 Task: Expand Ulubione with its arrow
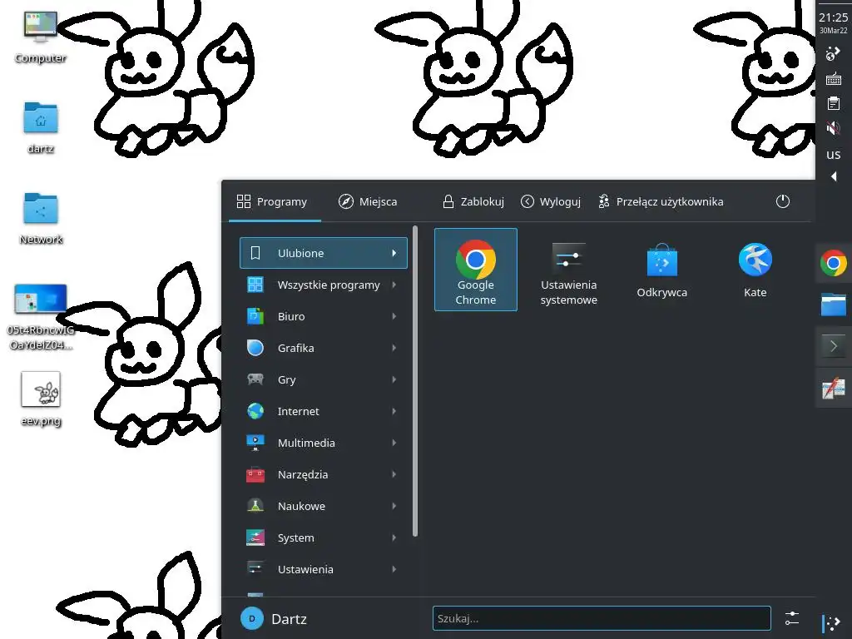(x=394, y=253)
